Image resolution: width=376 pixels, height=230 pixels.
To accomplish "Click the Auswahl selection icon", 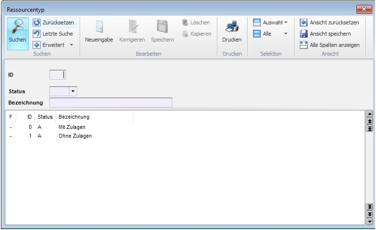I will tap(256, 22).
